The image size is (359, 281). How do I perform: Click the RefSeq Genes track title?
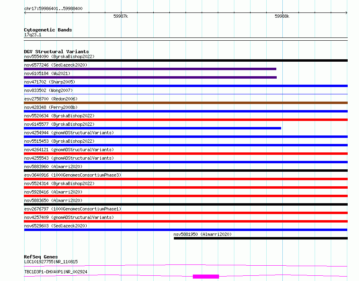(41, 257)
